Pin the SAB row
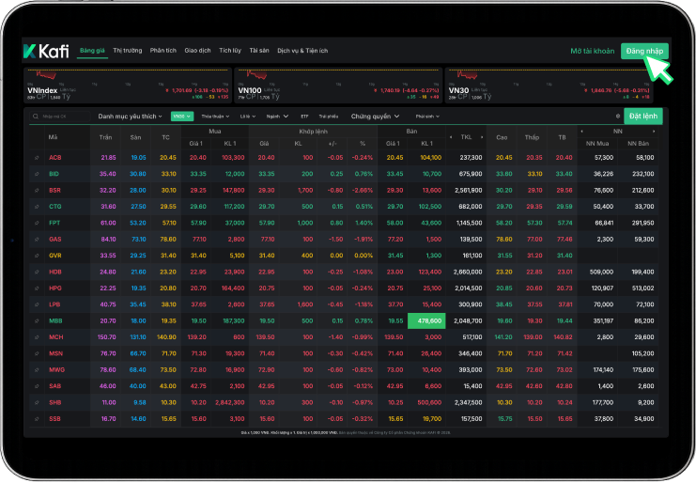Image resolution: width=696 pixels, height=483 pixels. [37, 386]
